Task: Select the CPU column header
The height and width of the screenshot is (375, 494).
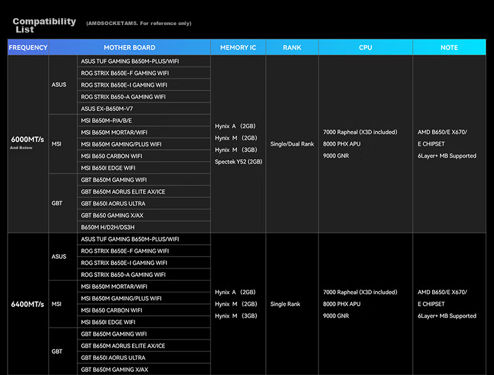Action: point(365,48)
